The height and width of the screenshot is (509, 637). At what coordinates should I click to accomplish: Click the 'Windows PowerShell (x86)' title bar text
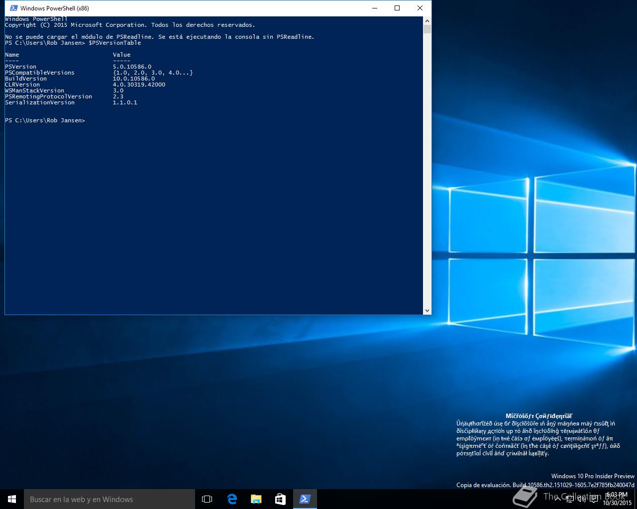tap(55, 8)
